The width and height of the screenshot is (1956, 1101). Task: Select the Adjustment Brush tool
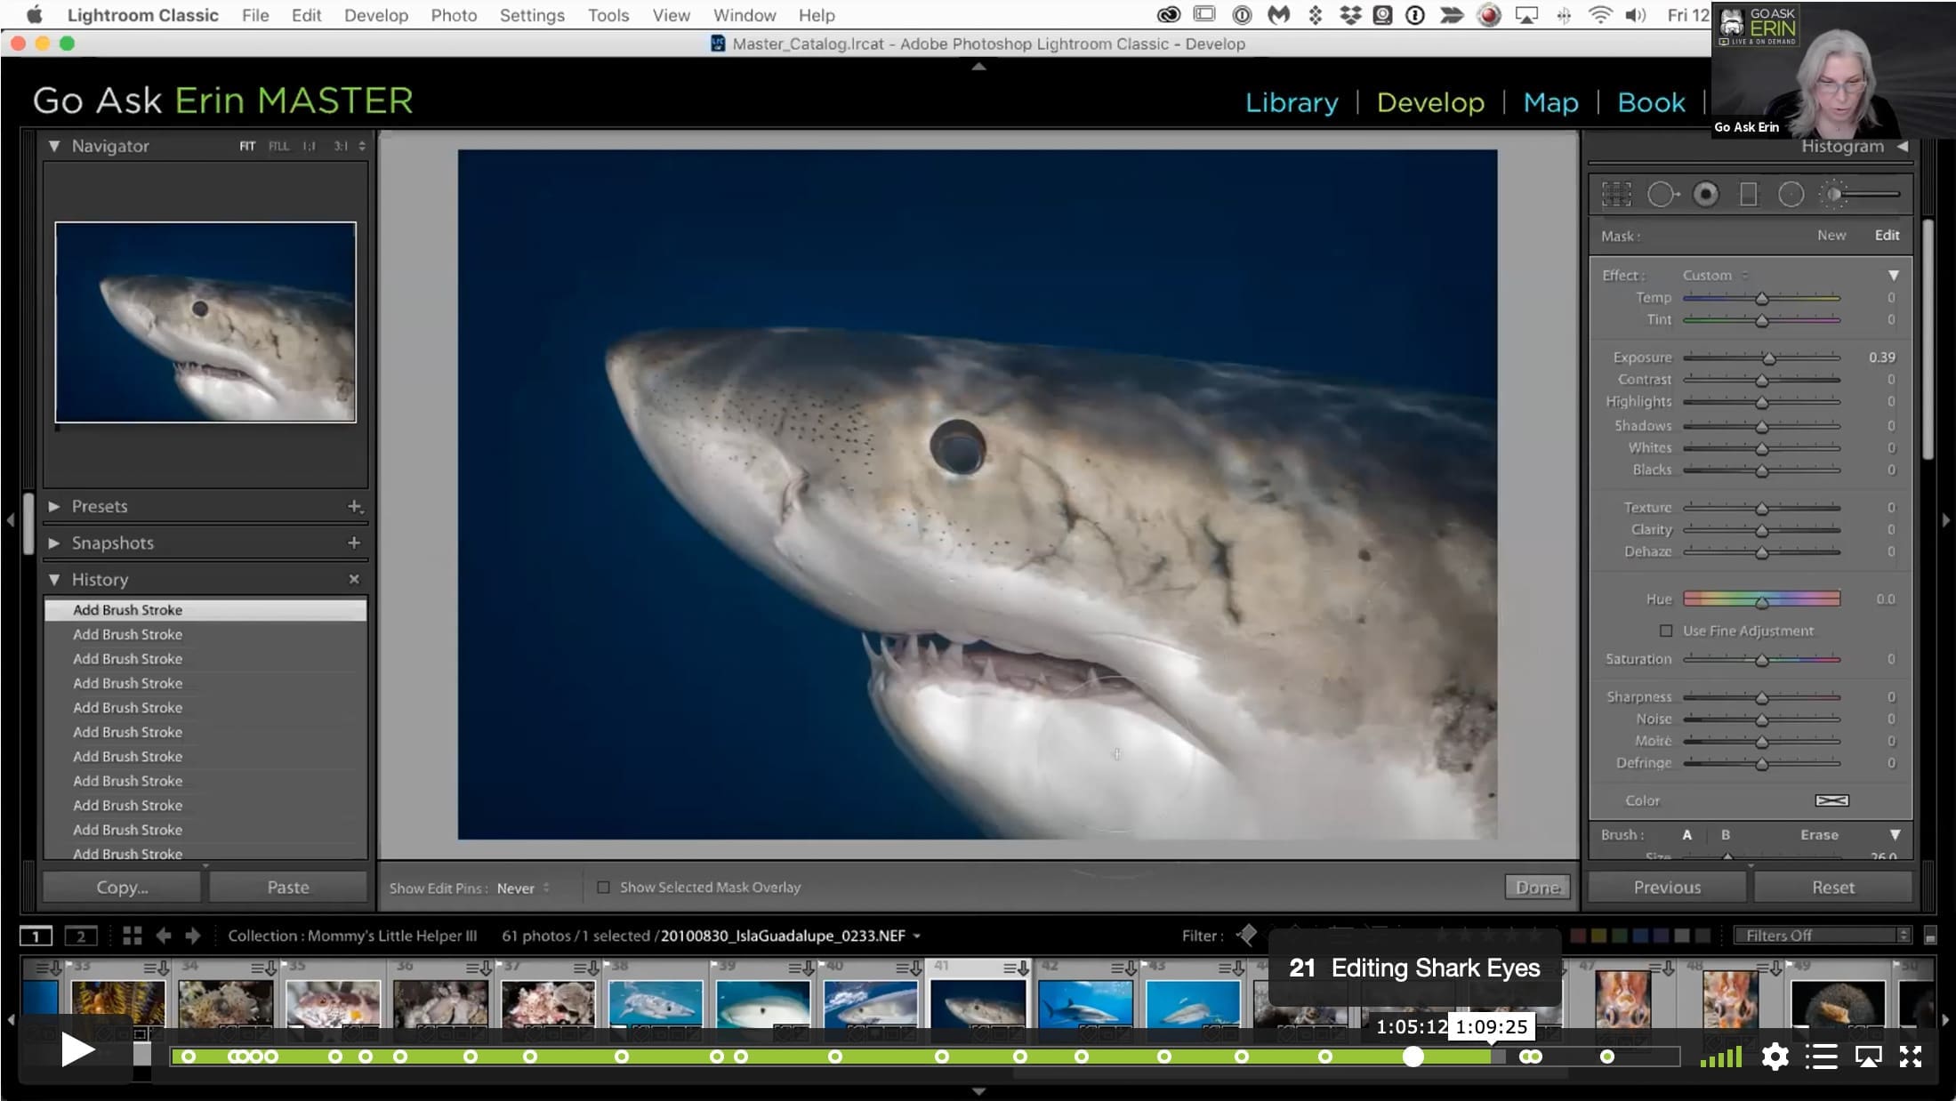pyautogui.click(x=1859, y=194)
